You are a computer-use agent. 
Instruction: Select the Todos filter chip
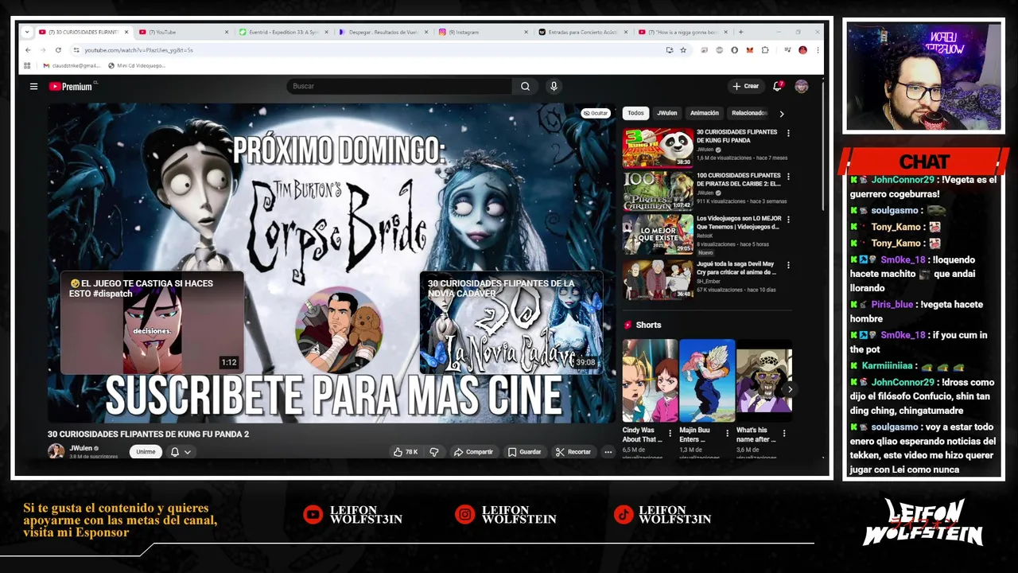[x=635, y=113]
